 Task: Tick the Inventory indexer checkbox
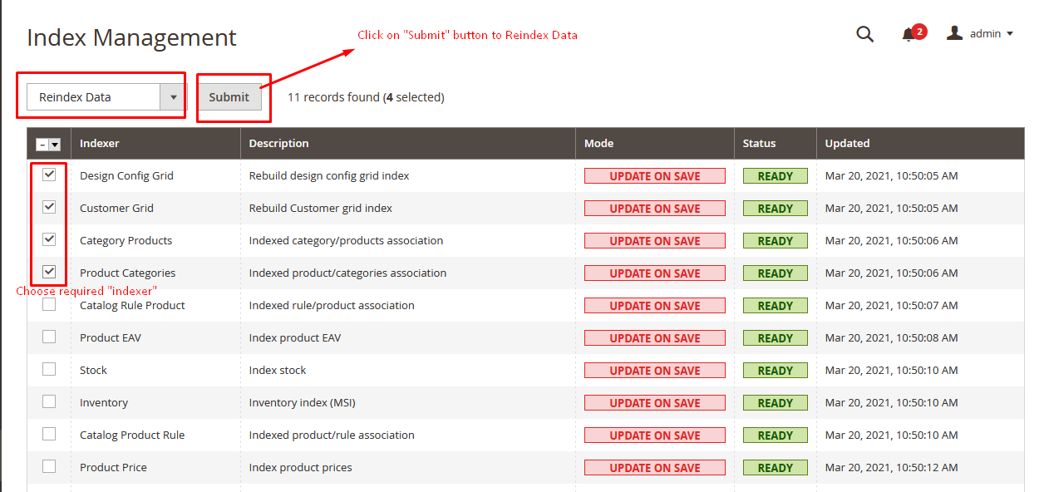tap(49, 401)
